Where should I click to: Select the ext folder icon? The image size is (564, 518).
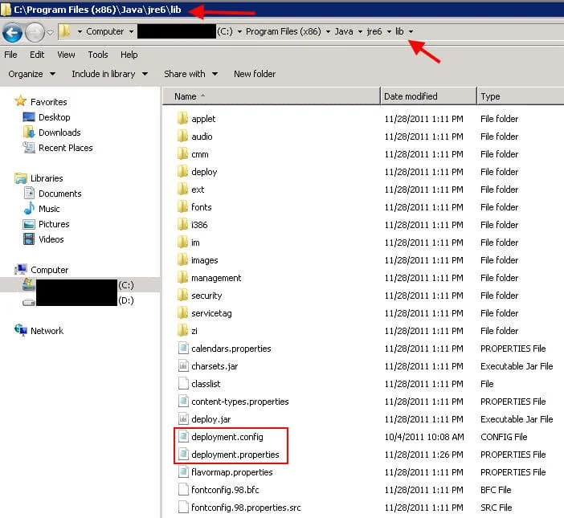(x=182, y=189)
